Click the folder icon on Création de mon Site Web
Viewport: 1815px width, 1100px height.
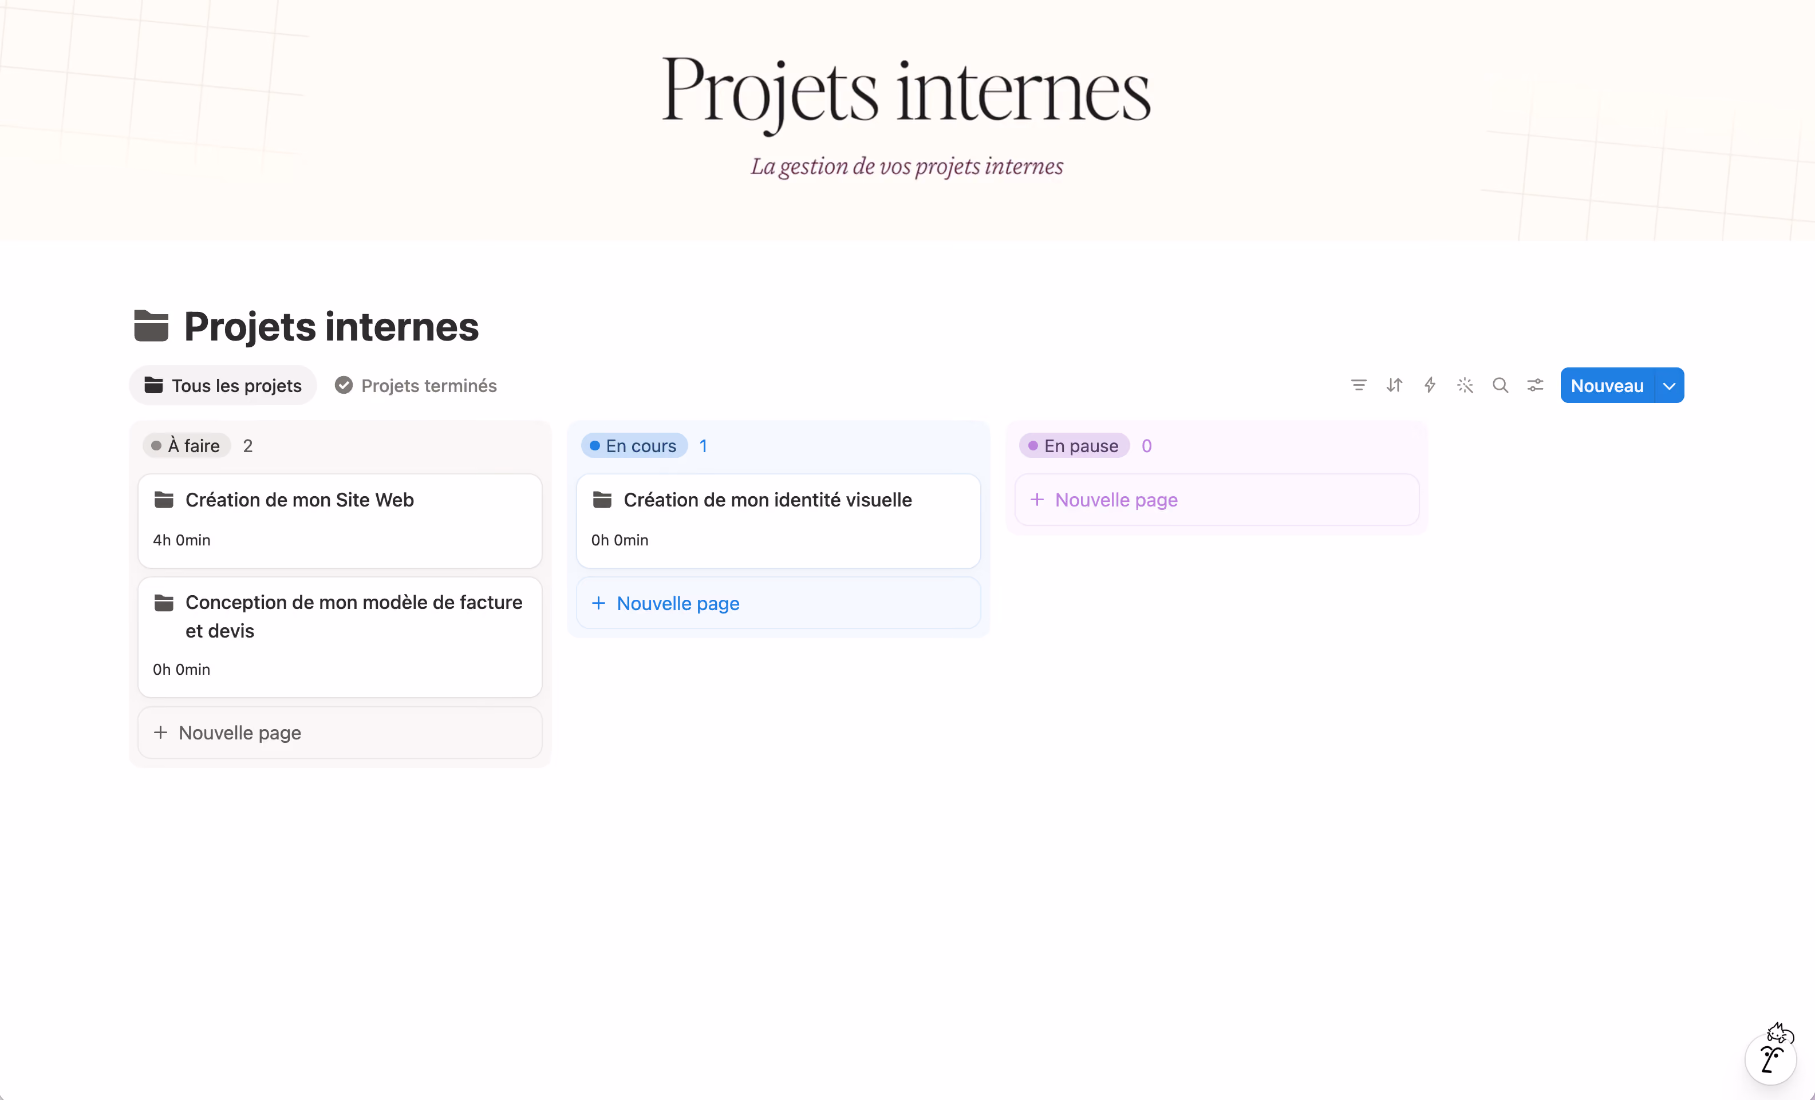pos(164,500)
